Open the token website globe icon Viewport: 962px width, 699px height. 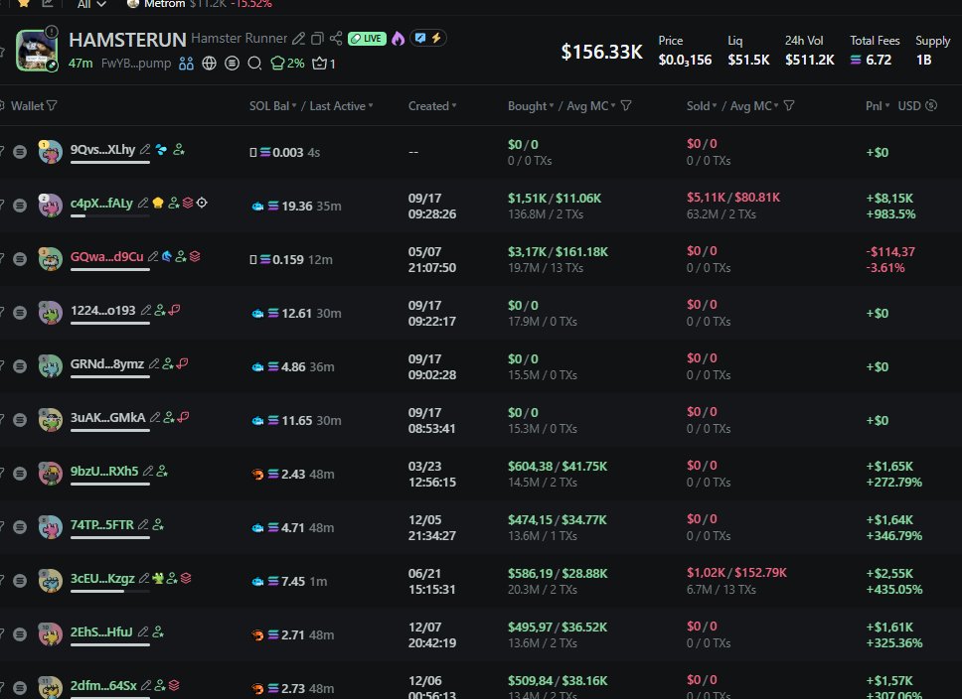tap(210, 64)
